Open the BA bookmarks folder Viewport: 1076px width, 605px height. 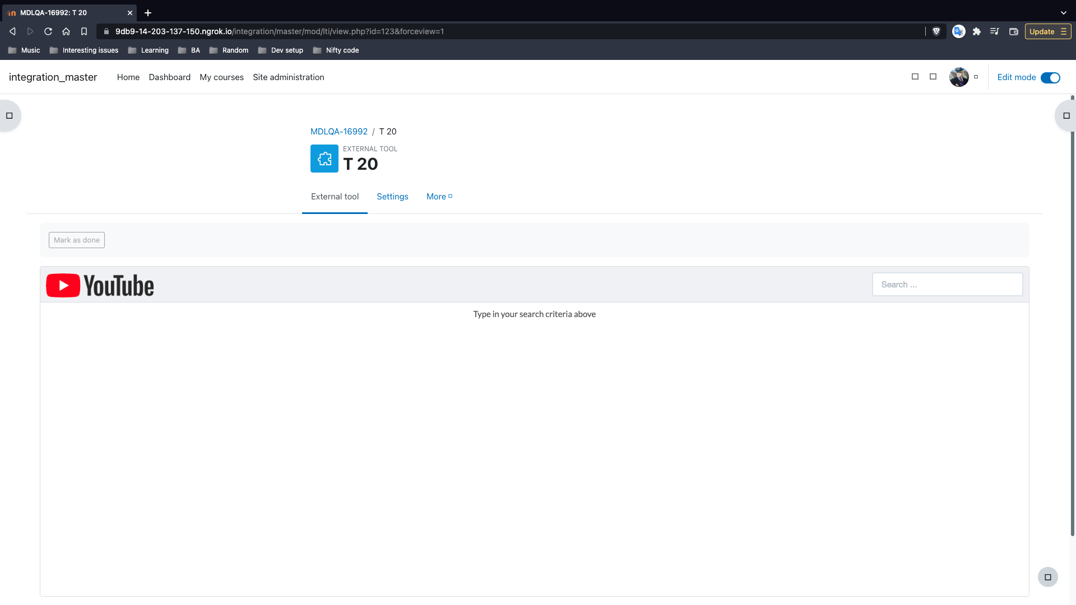189,50
